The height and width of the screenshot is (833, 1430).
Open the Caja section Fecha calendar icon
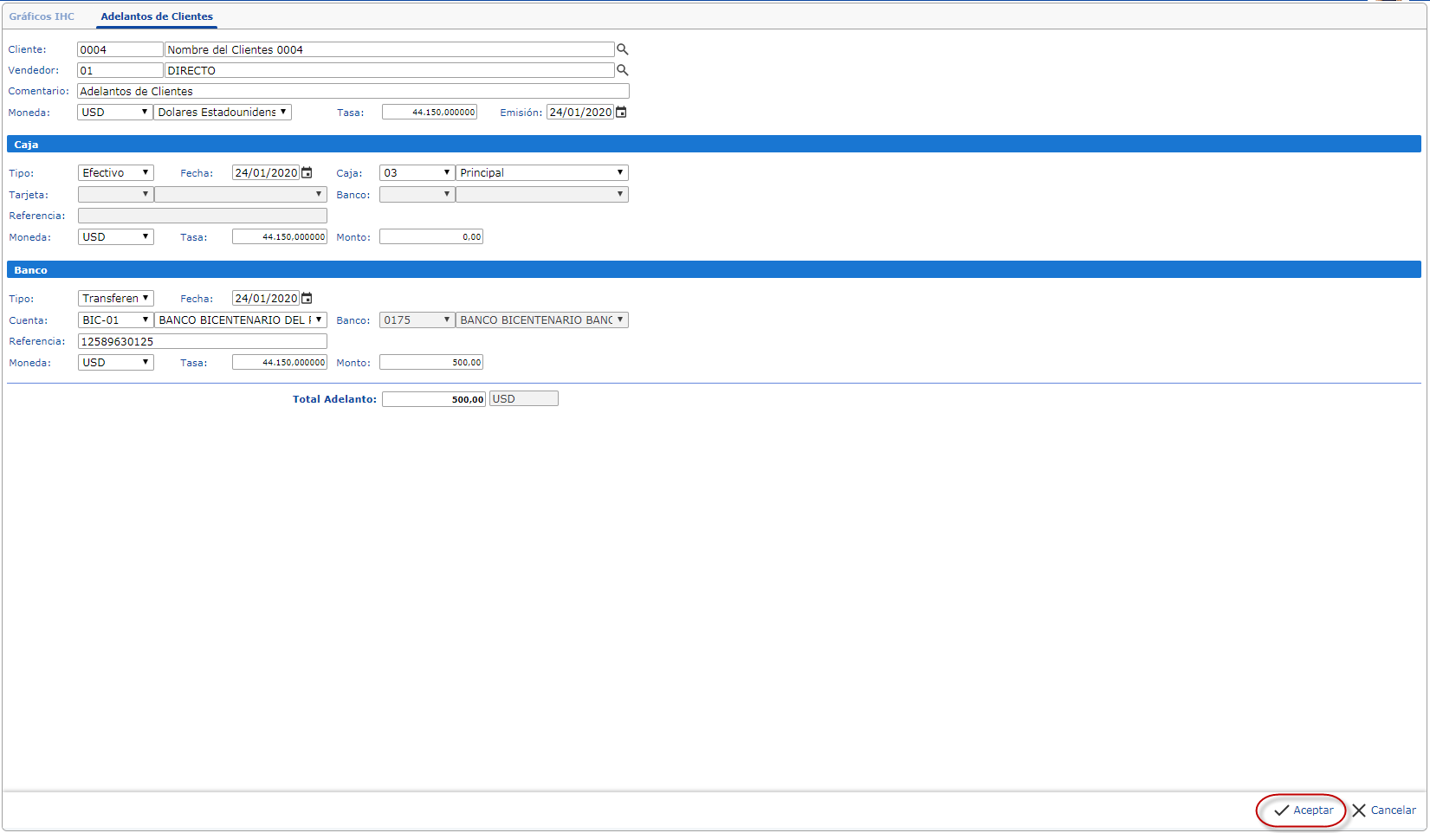pos(307,172)
